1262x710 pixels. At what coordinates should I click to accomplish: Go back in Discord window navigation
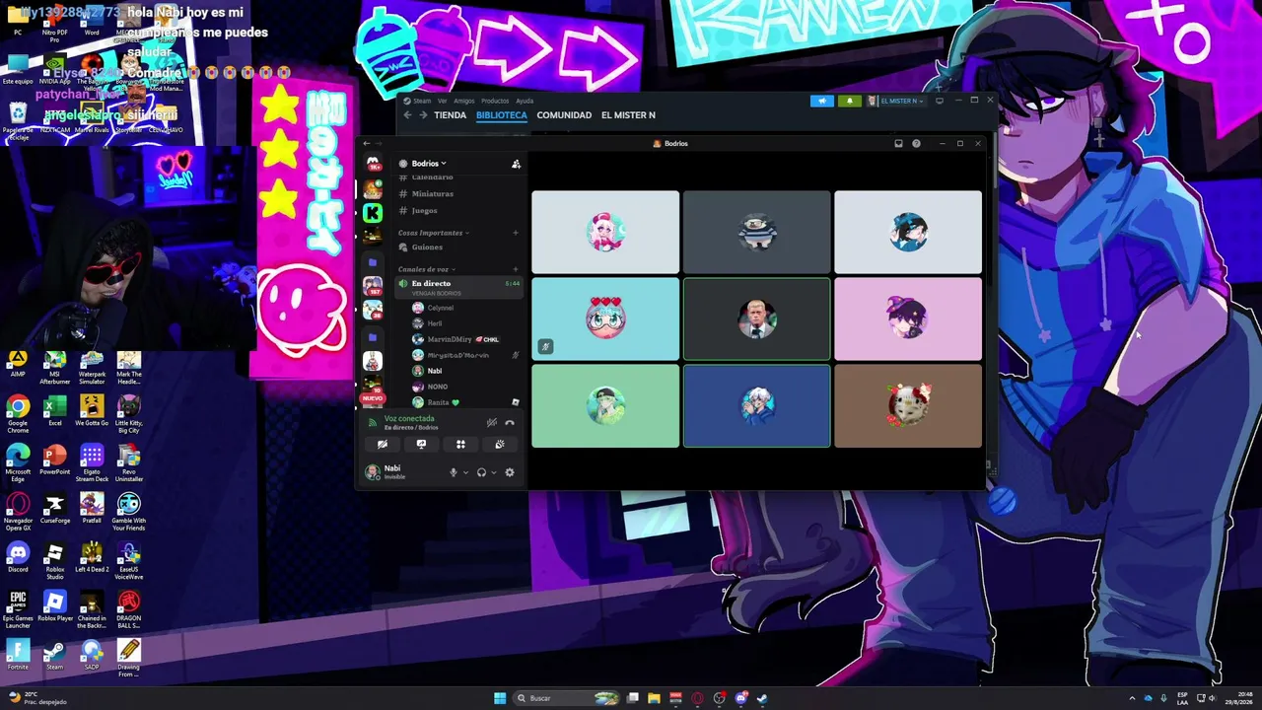coord(367,144)
